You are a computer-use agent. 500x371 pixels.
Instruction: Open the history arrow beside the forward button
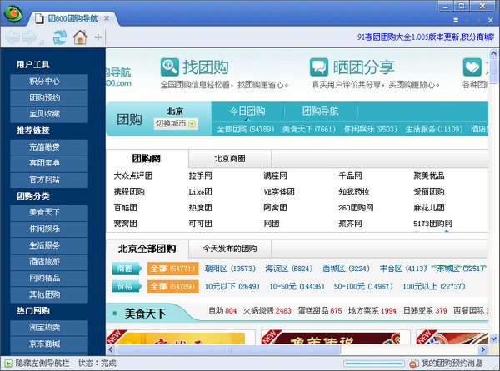pos(42,42)
